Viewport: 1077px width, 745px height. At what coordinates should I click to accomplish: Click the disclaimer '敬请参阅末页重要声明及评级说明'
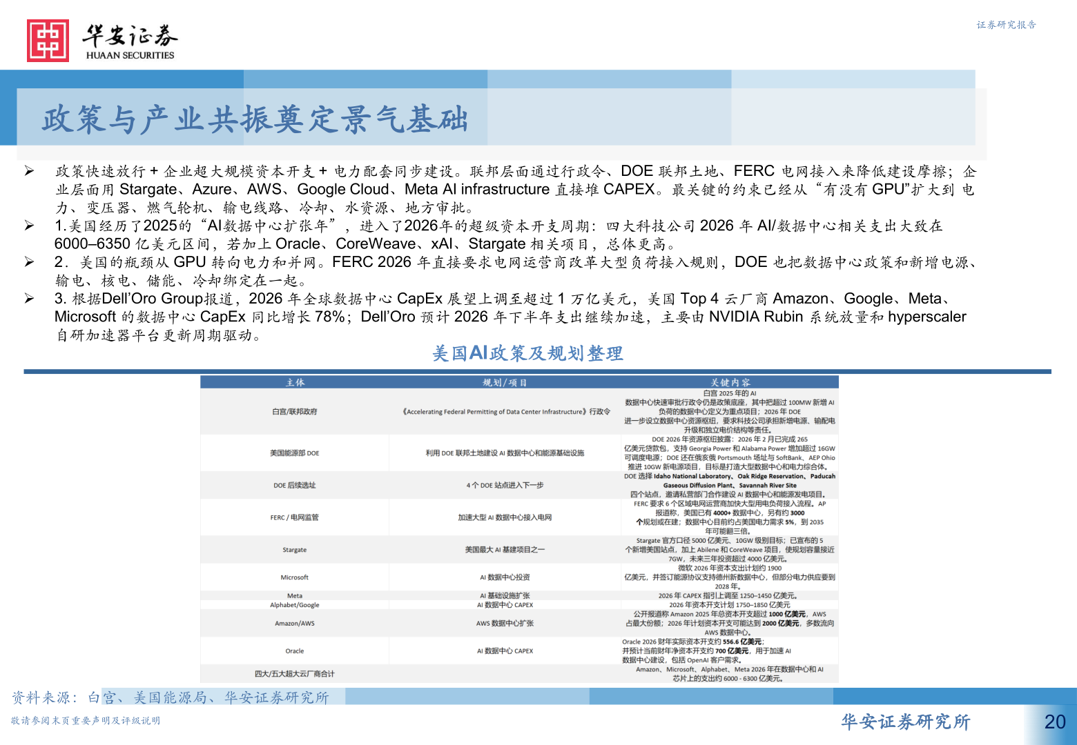(86, 721)
